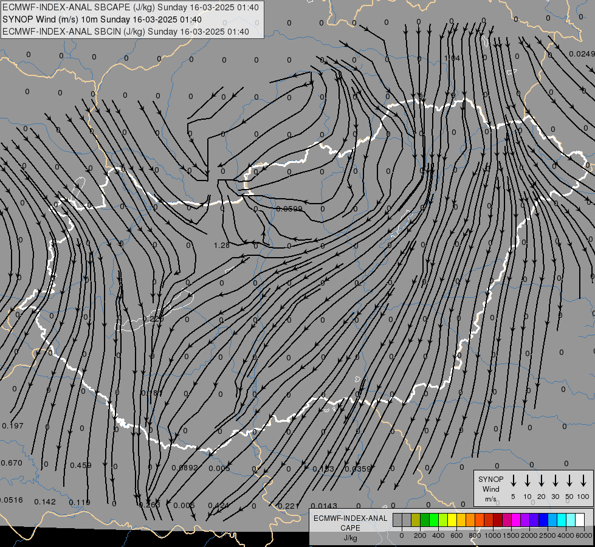Image resolution: width=595 pixels, height=547 pixels.
Task: Click the 200 tick label on CAPE scale
Action: (420, 535)
